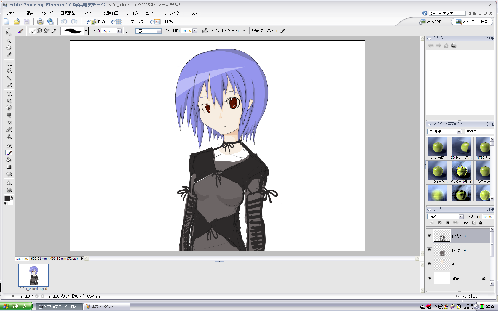Screen dimensions: 498x311
Task: Open the フィルタ menu
Action: [132, 13]
